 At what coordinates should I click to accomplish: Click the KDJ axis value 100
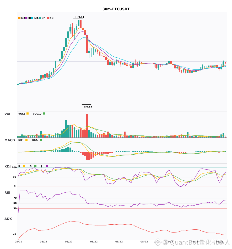tap(14, 167)
